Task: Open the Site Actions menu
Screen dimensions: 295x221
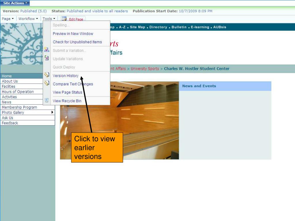Action: pos(15,3)
